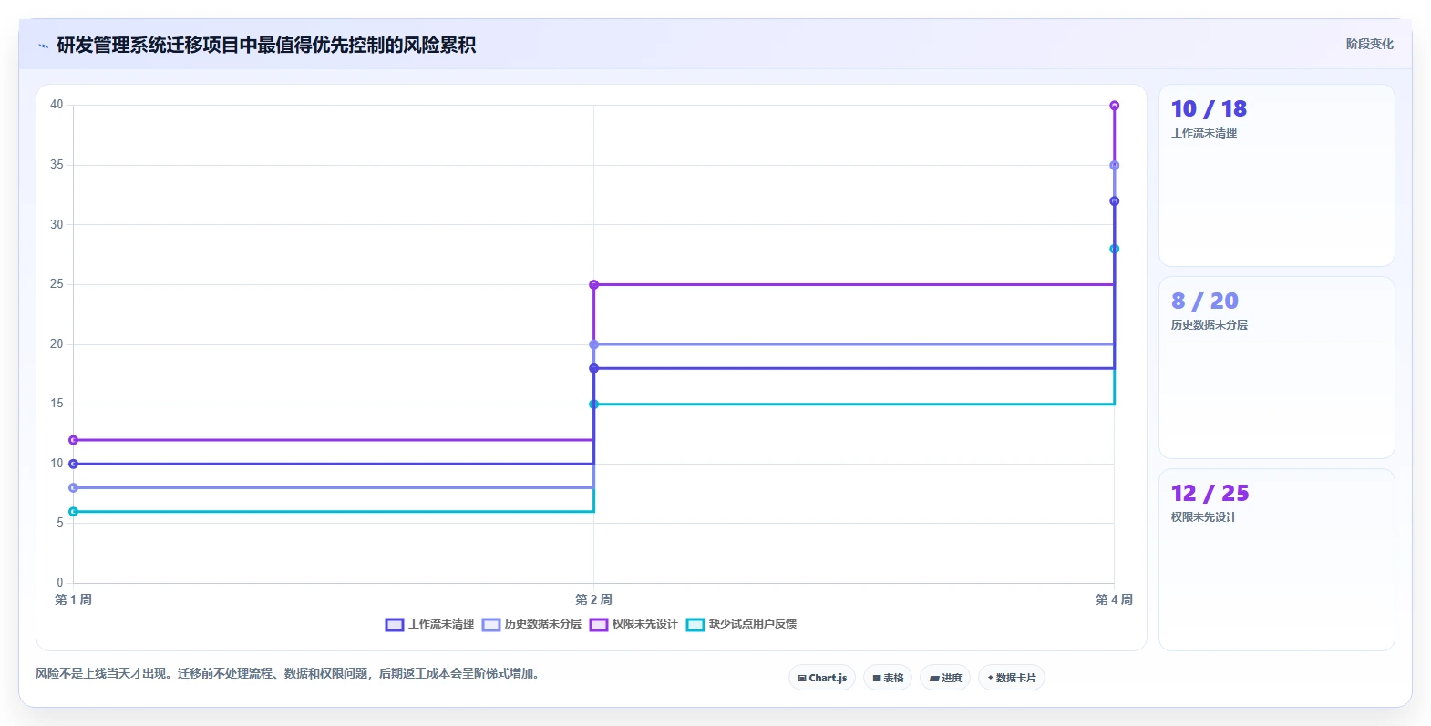
Task: Click the 进度 tag chip
Action: pos(945,678)
